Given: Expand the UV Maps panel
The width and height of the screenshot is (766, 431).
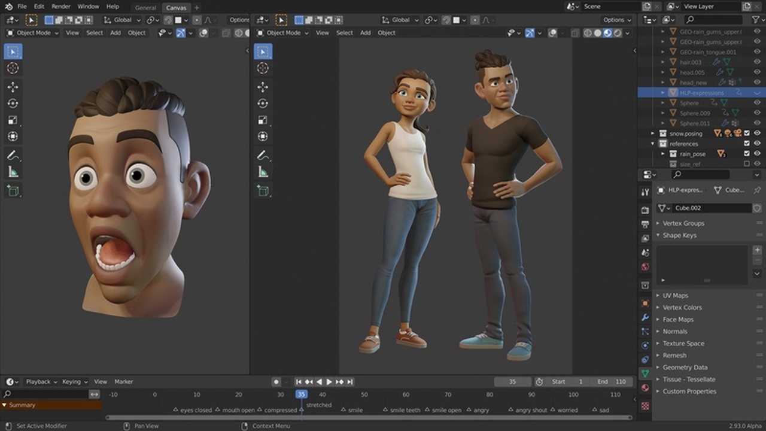Looking at the screenshot, I should click(675, 295).
